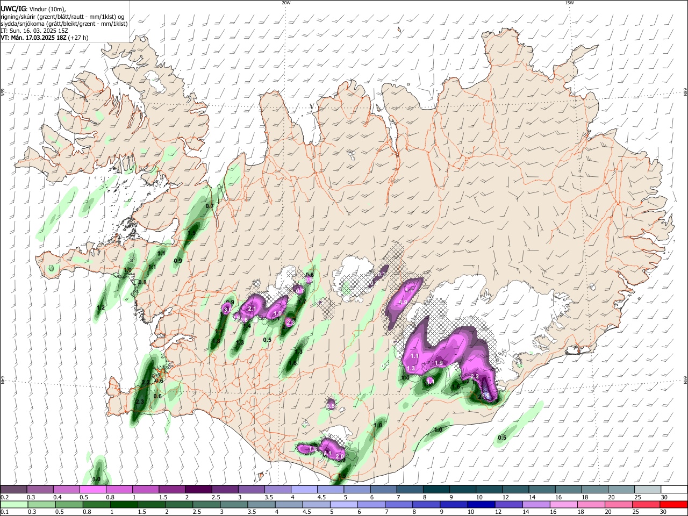Click the white upper-scale swatch after 30

click(x=674, y=489)
